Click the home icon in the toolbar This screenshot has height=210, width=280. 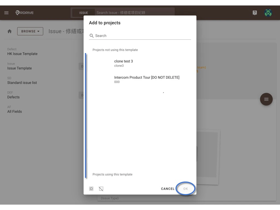click(10, 31)
